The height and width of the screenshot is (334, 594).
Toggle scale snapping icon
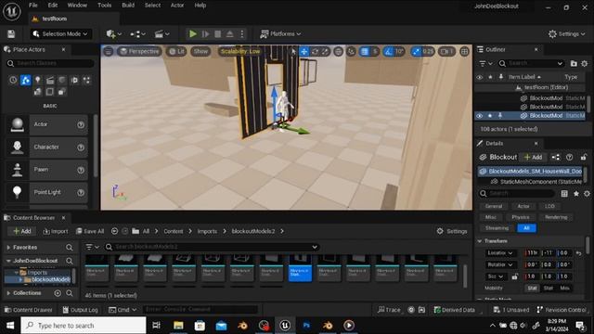point(417,52)
